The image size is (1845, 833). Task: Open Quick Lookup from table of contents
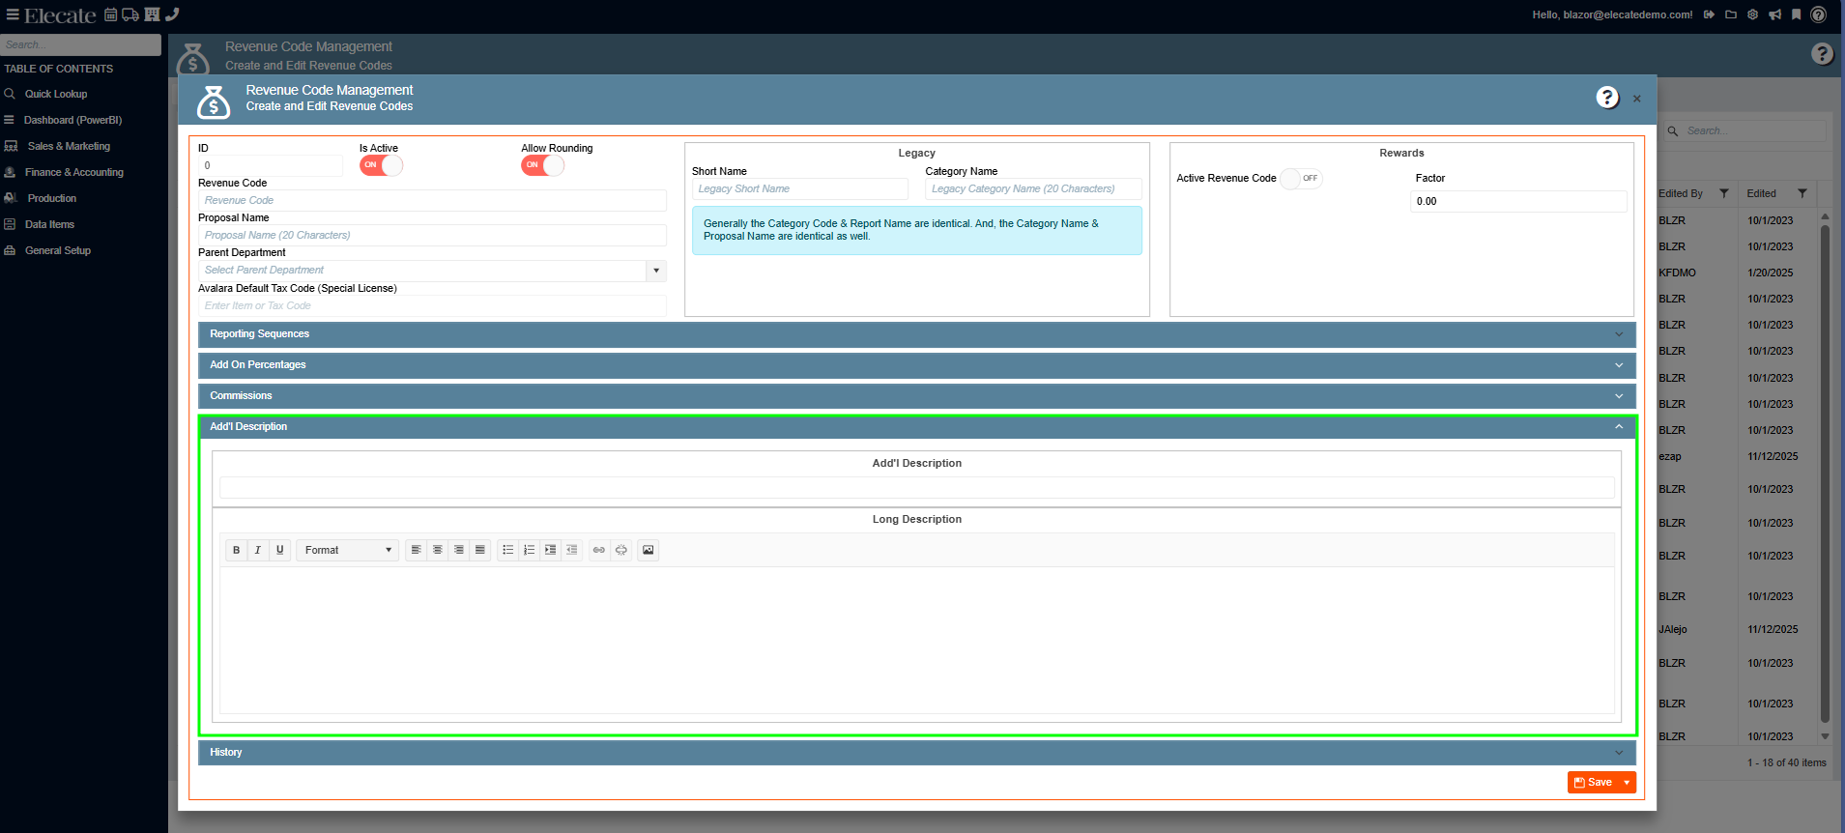click(x=56, y=94)
